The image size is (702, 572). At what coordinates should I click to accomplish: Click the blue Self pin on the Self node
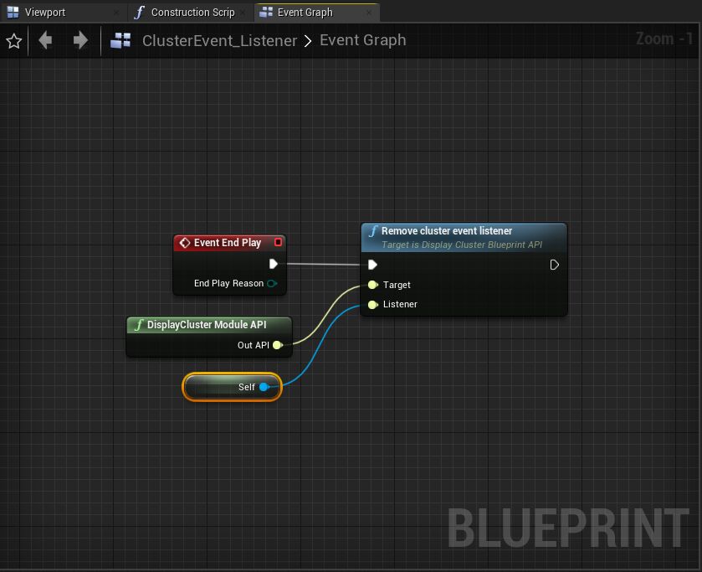click(265, 387)
